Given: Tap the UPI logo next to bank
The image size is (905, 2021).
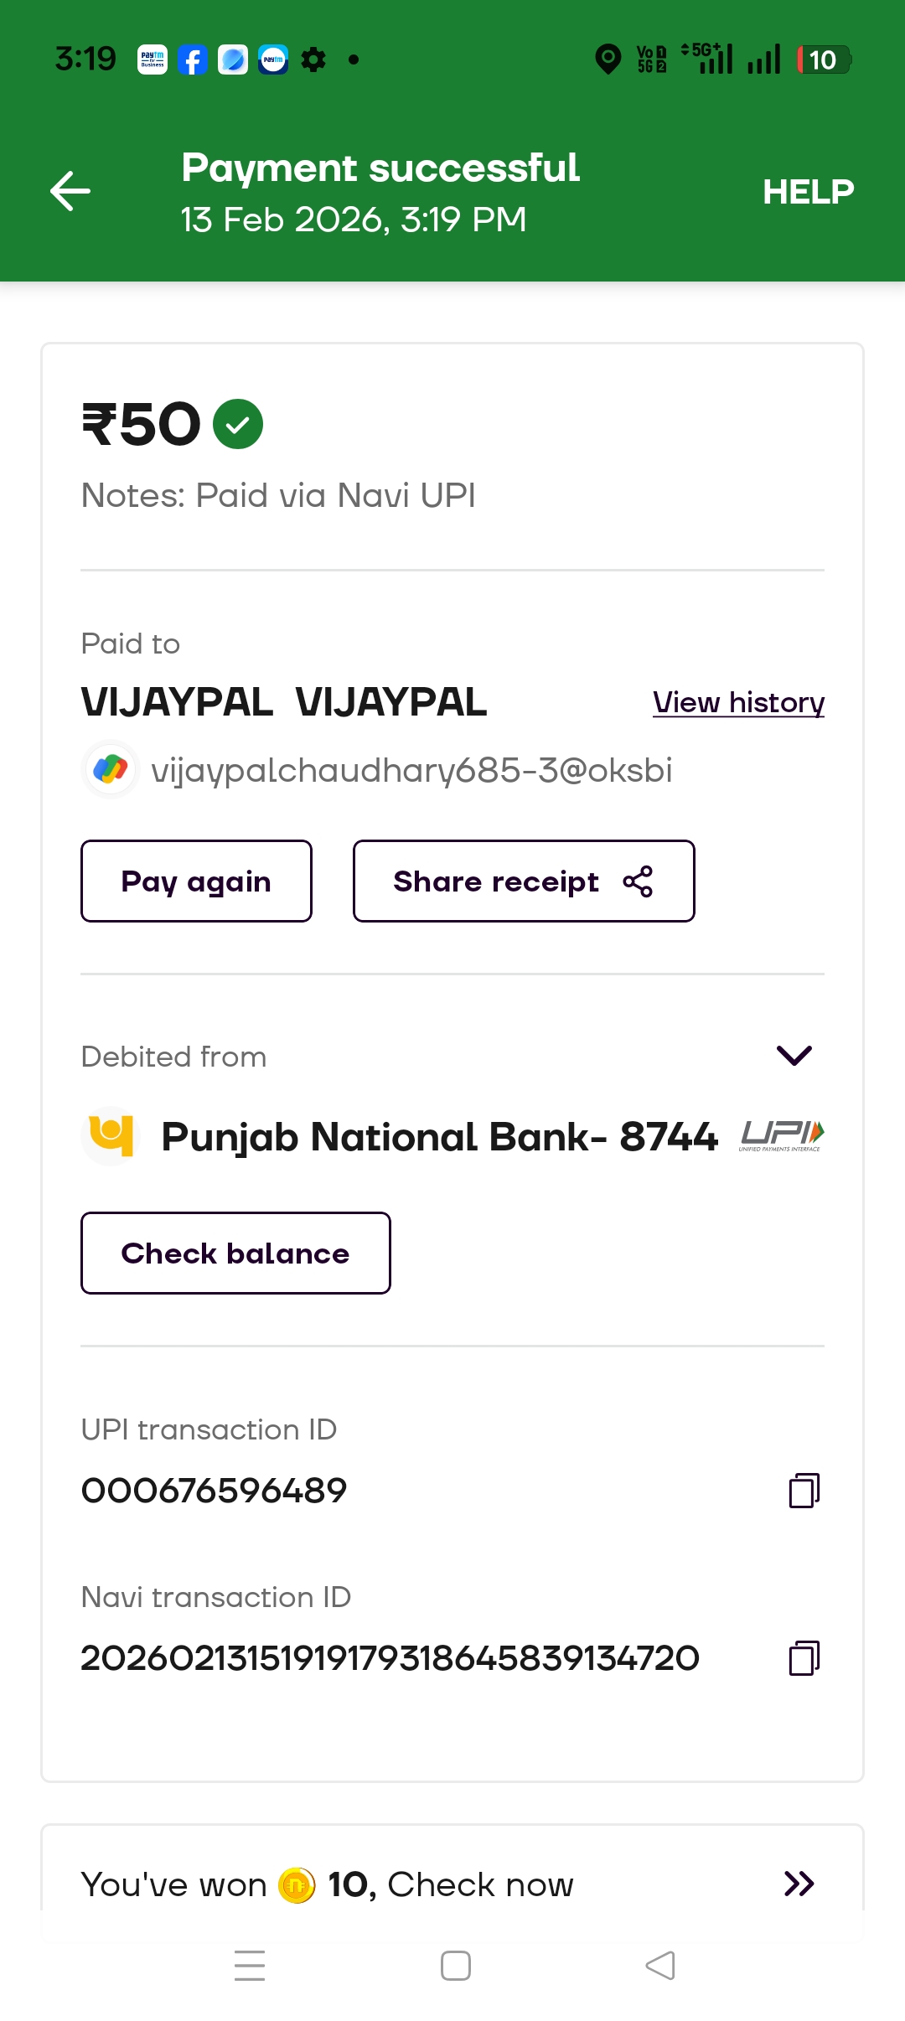Looking at the screenshot, I should tap(781, 1135).
